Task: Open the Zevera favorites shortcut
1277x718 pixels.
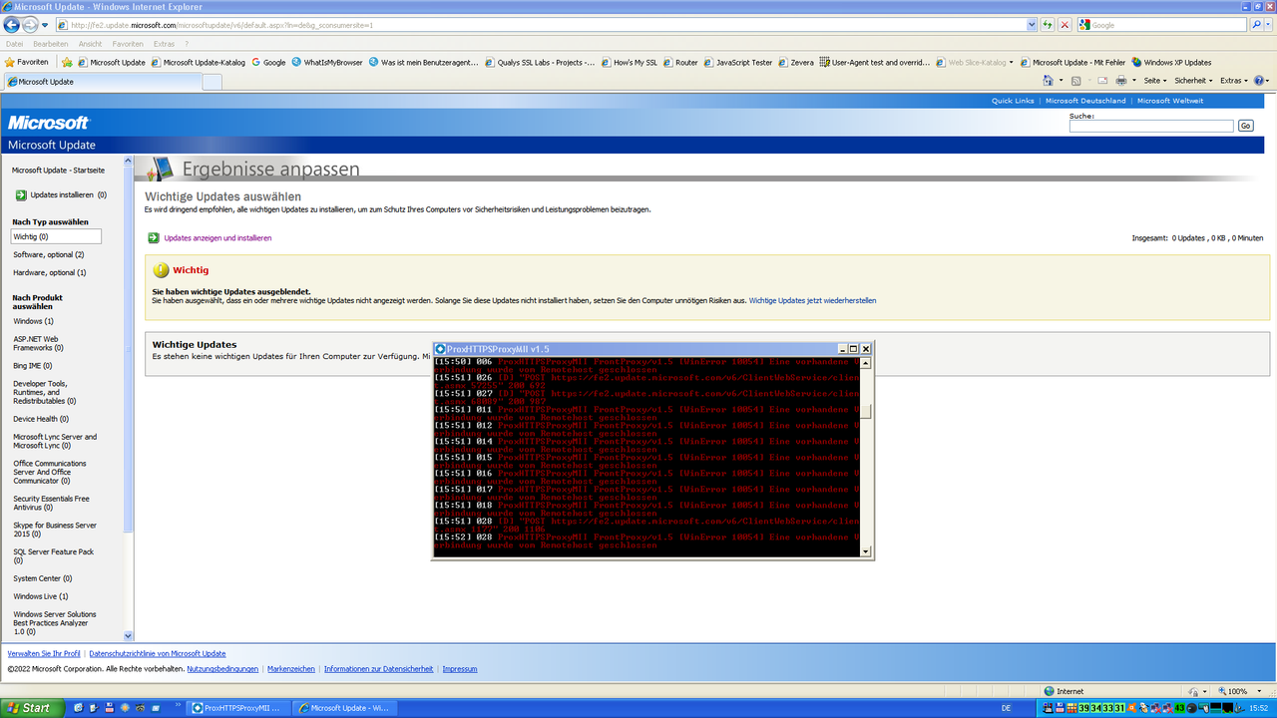Action: click(795, 62)
